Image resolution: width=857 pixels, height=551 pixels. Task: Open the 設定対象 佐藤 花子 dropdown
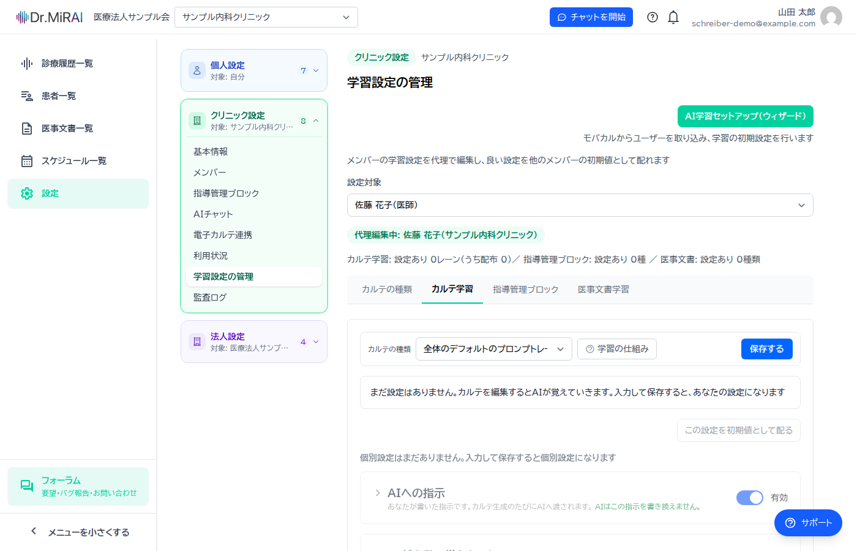pos(580,205)
